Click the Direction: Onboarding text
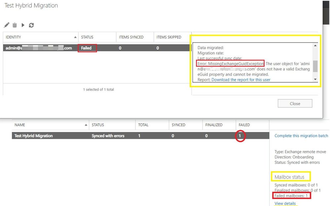The height and width of the screenshot is (206, 330). coord(294,157)
